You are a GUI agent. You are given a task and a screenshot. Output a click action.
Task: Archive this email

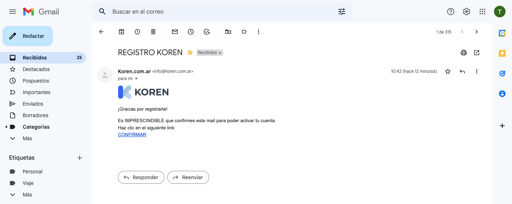pos(122,32)
